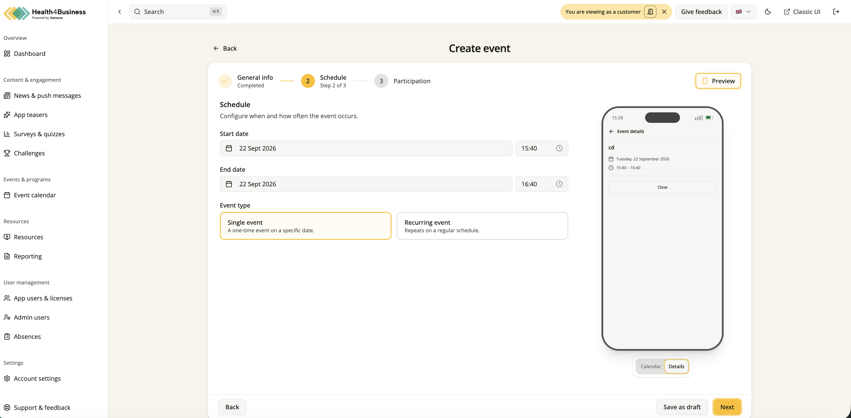Toggle dark mode moon icon
The image size is (851, 418).
[768, 12]
